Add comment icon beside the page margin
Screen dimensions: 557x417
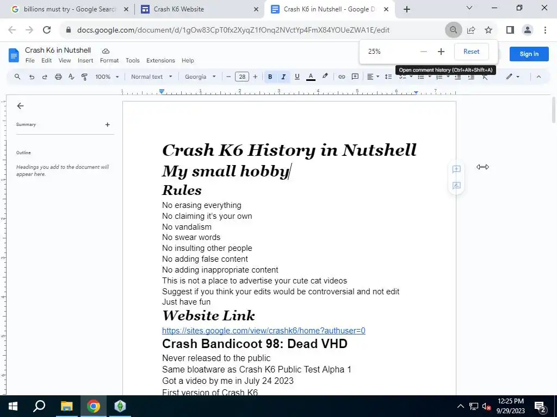(456, 169)
